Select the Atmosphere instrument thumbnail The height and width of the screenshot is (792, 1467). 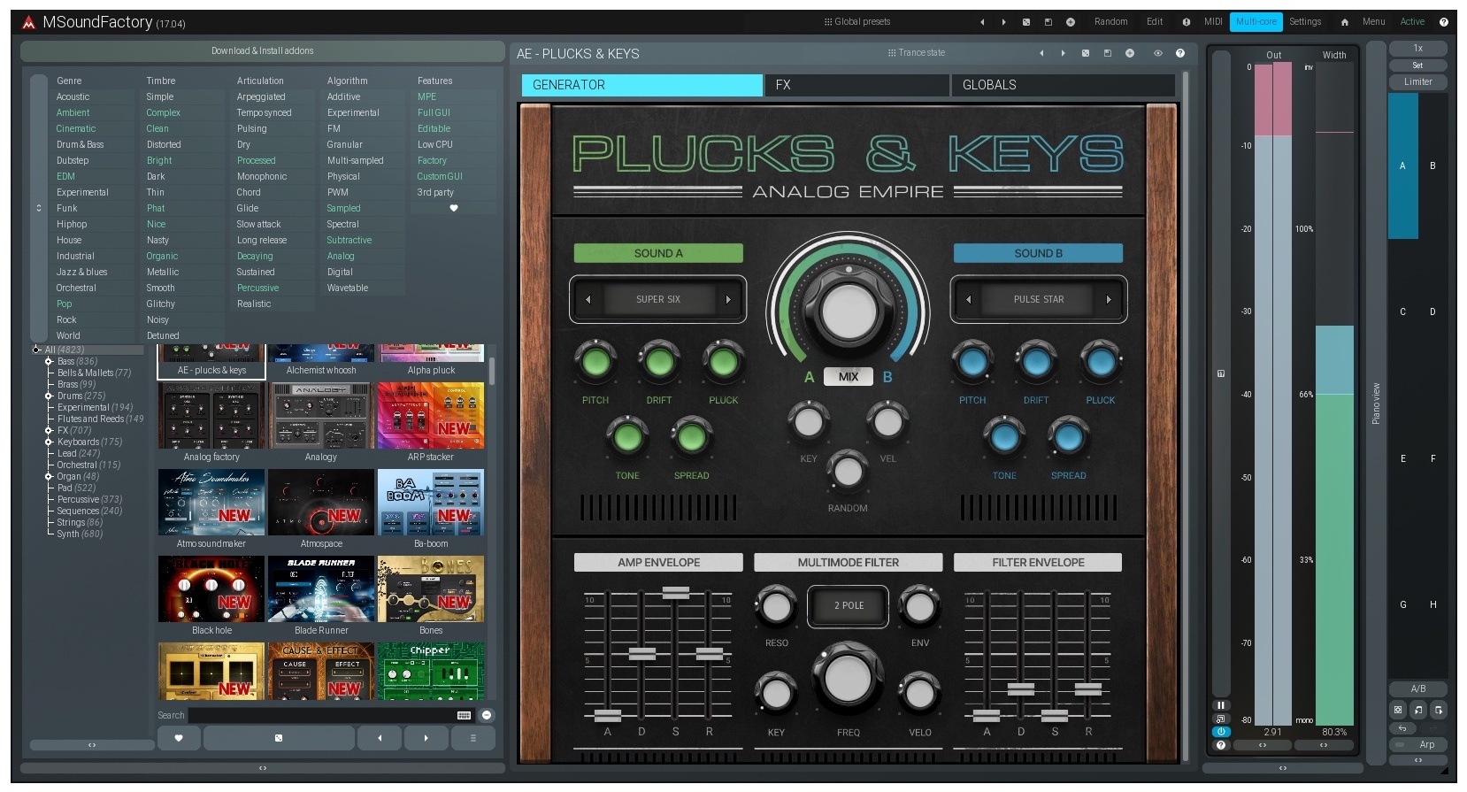point(321,510)
